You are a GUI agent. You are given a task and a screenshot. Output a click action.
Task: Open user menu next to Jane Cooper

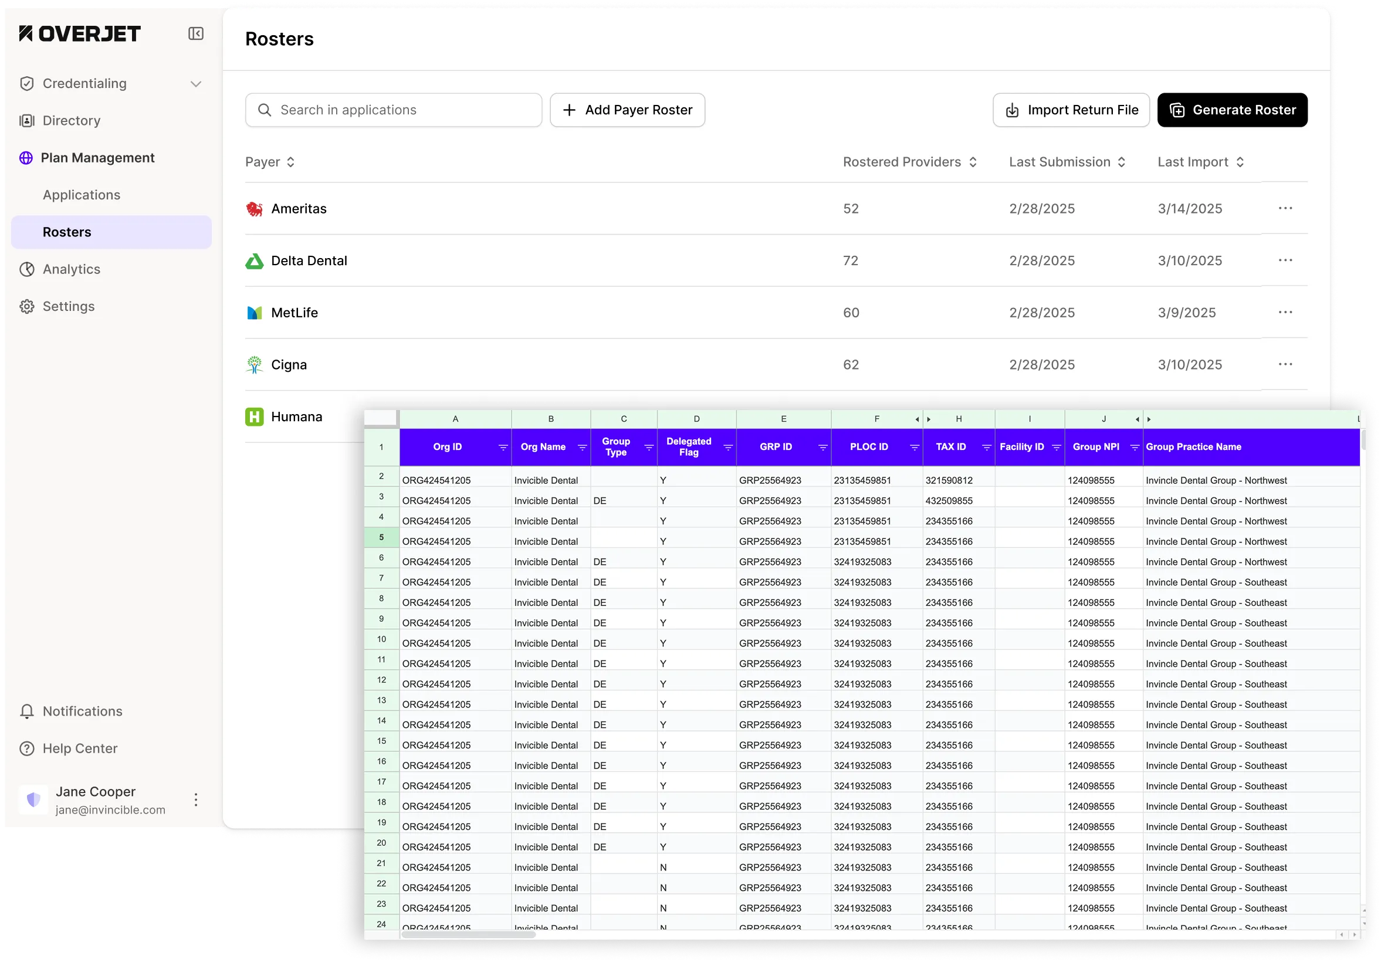point(195,800)
